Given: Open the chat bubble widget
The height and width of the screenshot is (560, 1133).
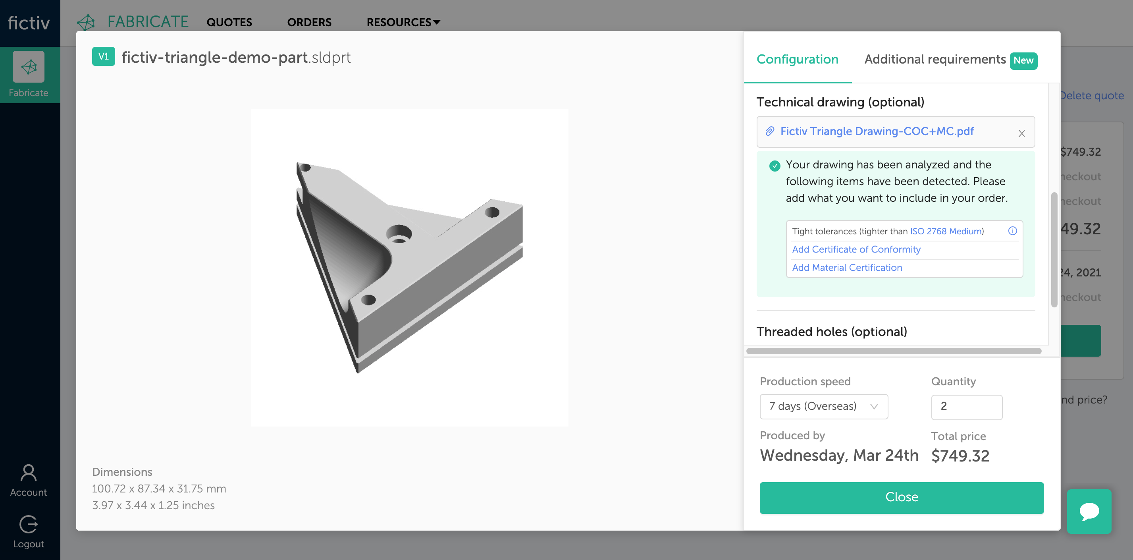Looking at the screenshot, I should (1089, 511).
